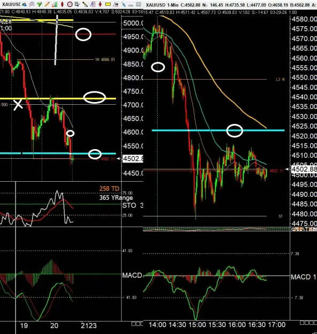Click the list with arrow toolbar icon
This screenshot has width=317, height=334.
pos(78,4)
